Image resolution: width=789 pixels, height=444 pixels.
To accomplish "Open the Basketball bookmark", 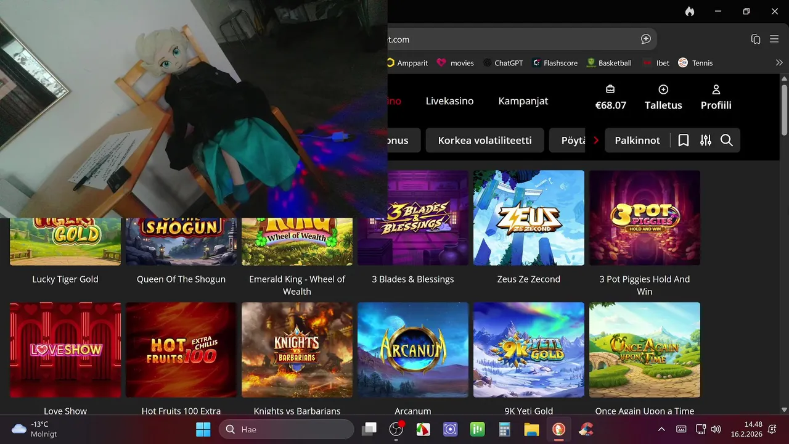I will click(609, 63).
